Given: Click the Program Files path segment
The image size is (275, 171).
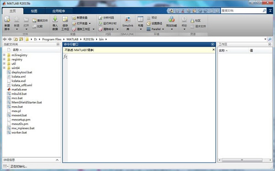Looking at the screenshot, I should [52, 39].
